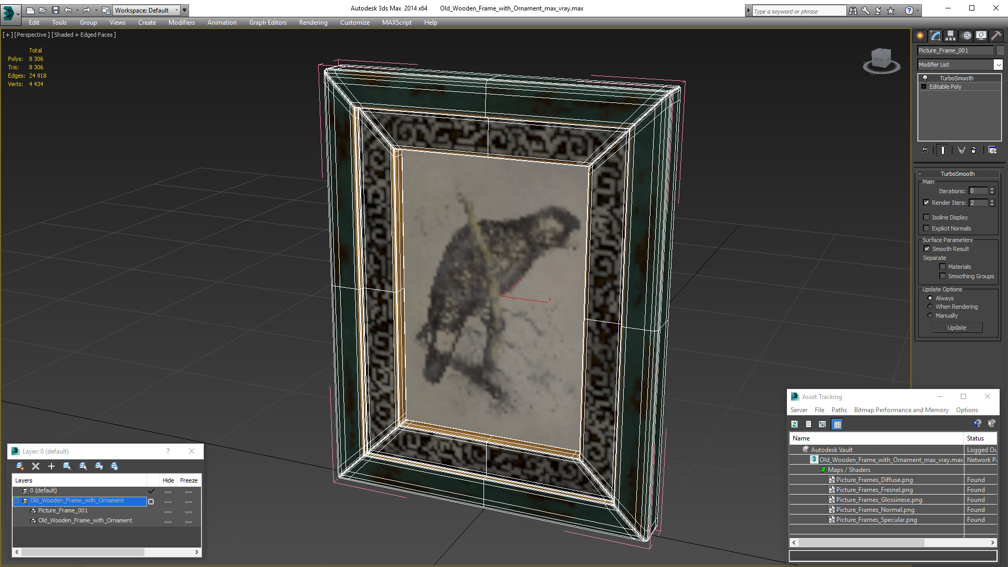Select the Always update radio option
Image resolution: width=1008 pixels, height=567 pixels.
pyautogui.click(x=930, y=298)
